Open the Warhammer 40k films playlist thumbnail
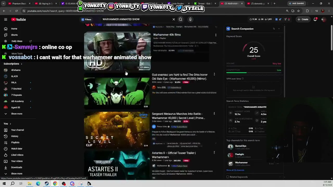The width and height of the screenshot is (333, 187). (x=117, y=51)
